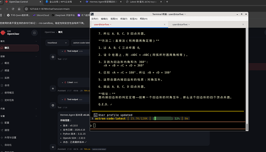The image size is (266, 152).
Task: Reload the browser page
Action: (x=13, y=9)
